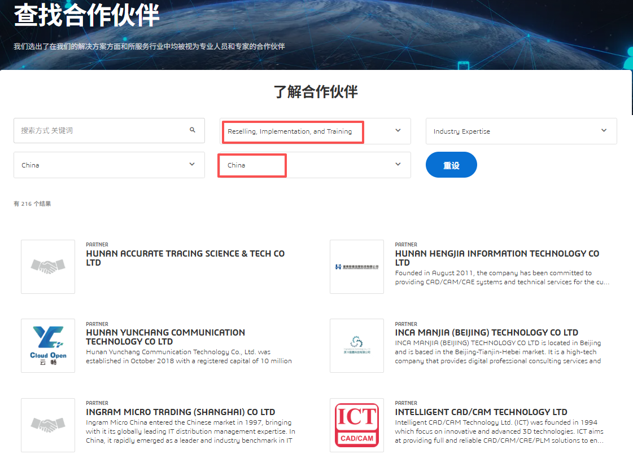Click Hunan Hengjia description starting 'Founded in August 2011'
Screen dimensions: 633x454
(502, 277)
